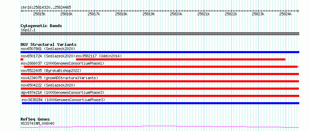
Task: Select the red dgv497e214 variant bar
Action: pyautogui.click(x=160, y=96)
